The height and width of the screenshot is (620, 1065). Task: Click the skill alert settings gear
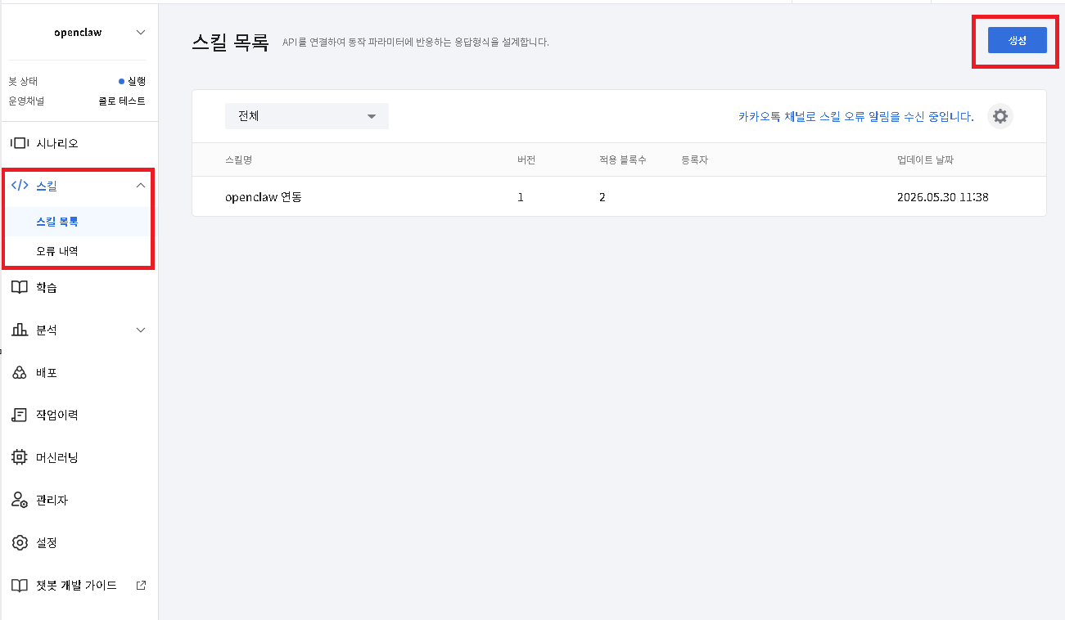(x=1000, y=116)
